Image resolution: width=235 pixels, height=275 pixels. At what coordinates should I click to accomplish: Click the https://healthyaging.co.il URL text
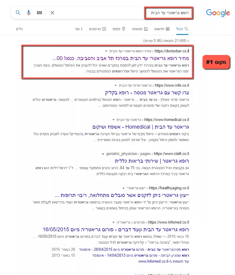[x=169, y=188]
